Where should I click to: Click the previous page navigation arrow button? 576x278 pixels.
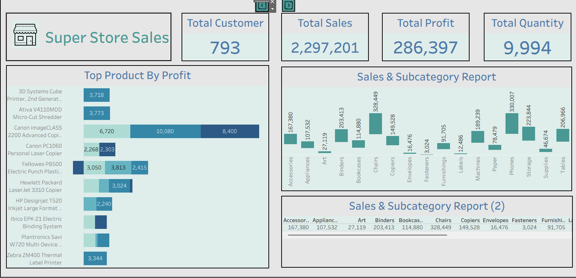click(262, 6)
